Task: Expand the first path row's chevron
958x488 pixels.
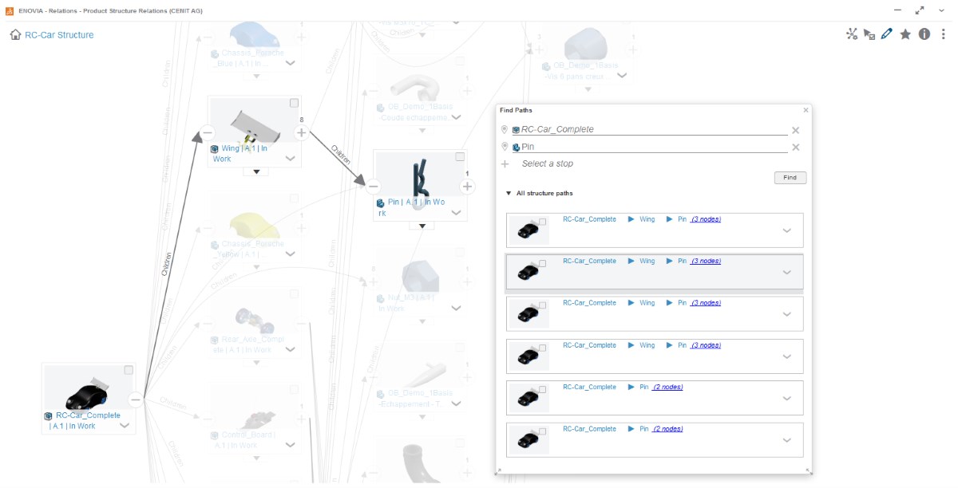Action: pos(786,230)
